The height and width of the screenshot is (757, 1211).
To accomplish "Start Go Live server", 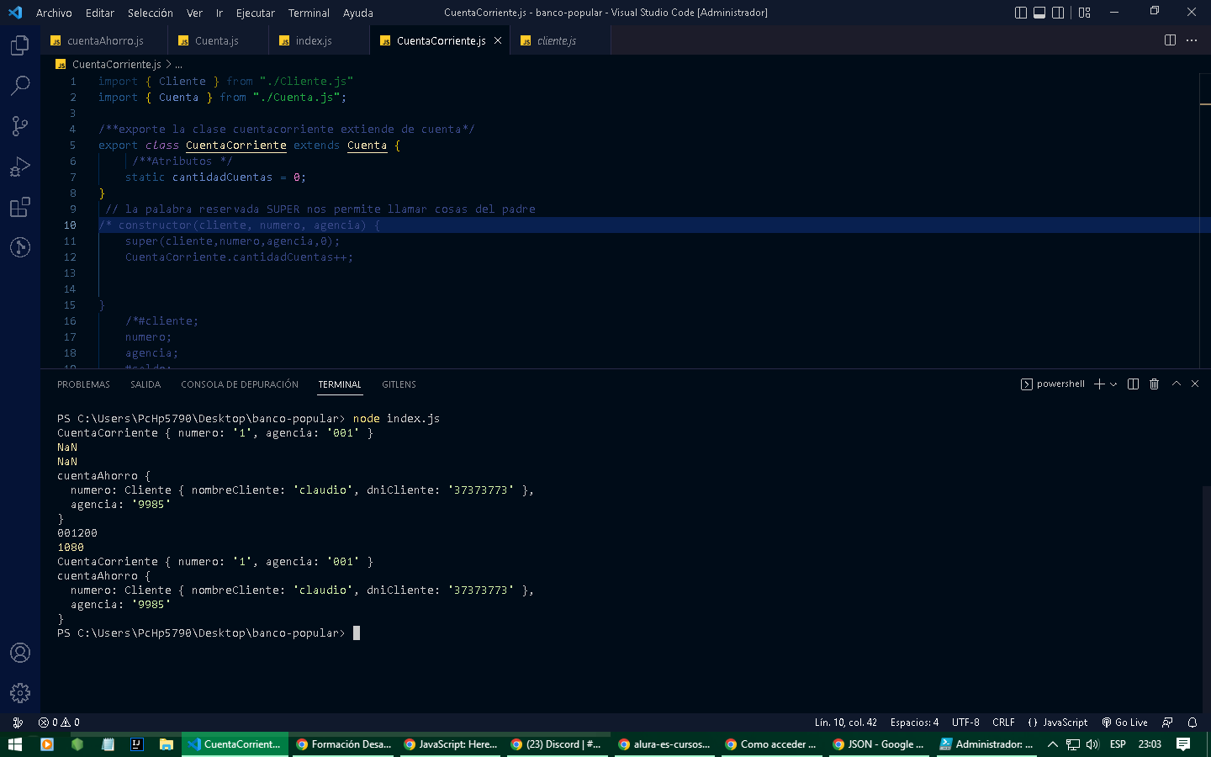I will coord(1124,723).
